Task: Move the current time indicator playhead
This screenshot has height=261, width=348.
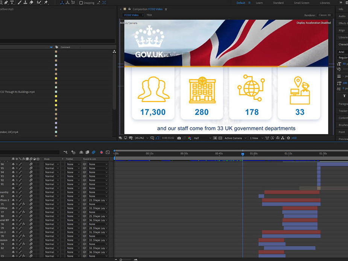Action: [x=243, y=154]
